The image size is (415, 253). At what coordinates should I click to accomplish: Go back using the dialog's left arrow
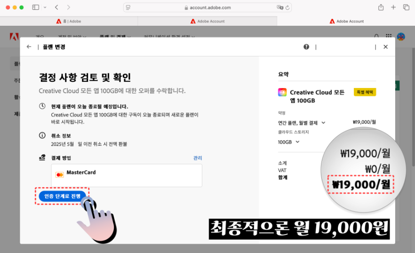tap(29, 47)
